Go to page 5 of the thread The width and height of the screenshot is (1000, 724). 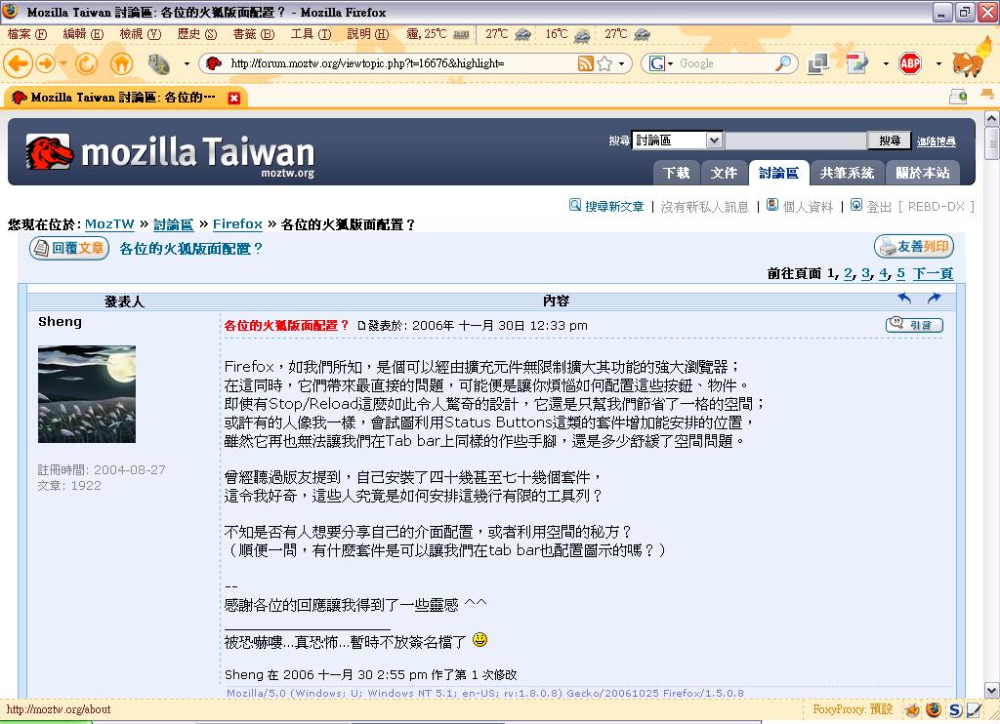[900, 273]
